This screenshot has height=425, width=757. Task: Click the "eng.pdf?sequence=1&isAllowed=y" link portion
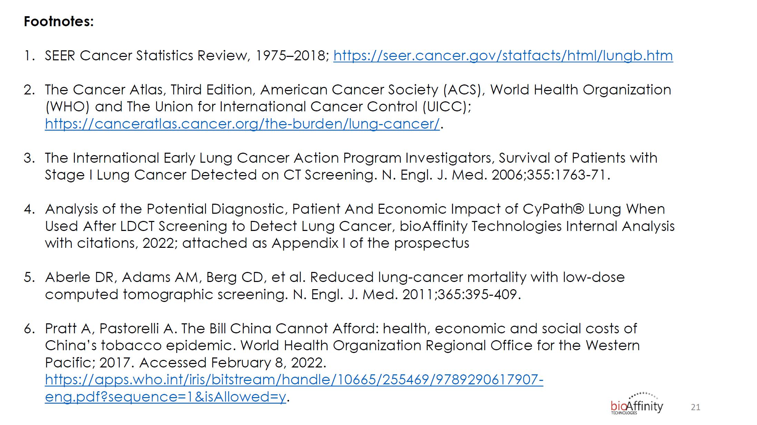click(165, 397)
